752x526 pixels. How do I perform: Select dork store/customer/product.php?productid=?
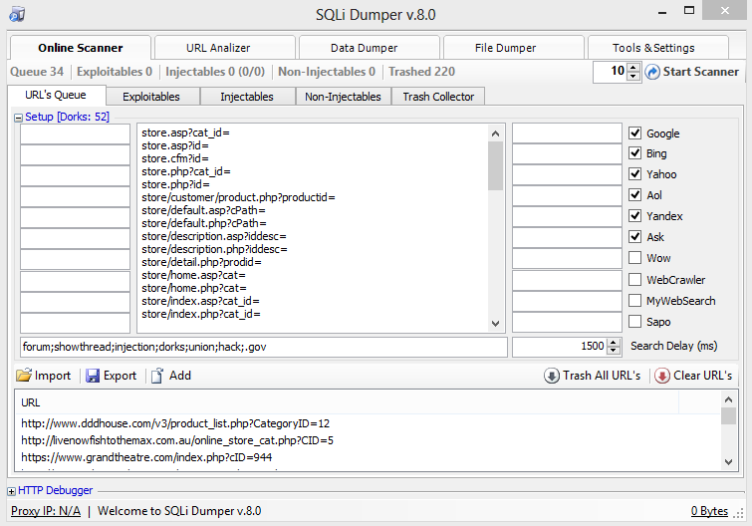point(238,197)
